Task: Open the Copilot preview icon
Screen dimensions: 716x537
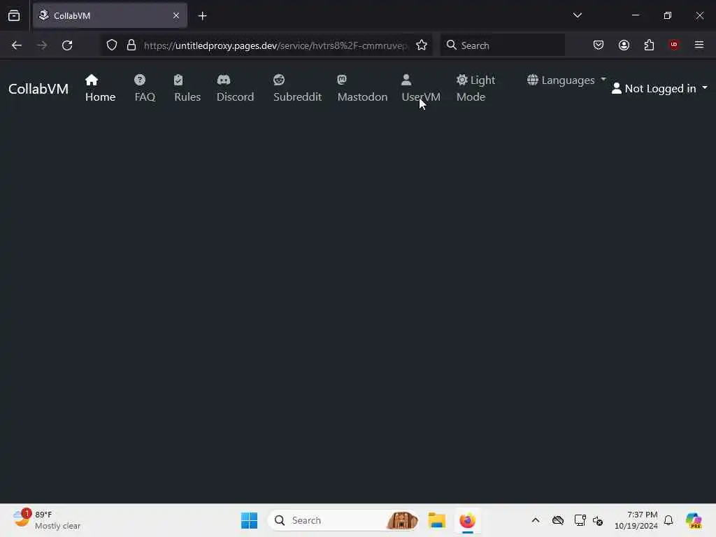Action: point(694,520)
